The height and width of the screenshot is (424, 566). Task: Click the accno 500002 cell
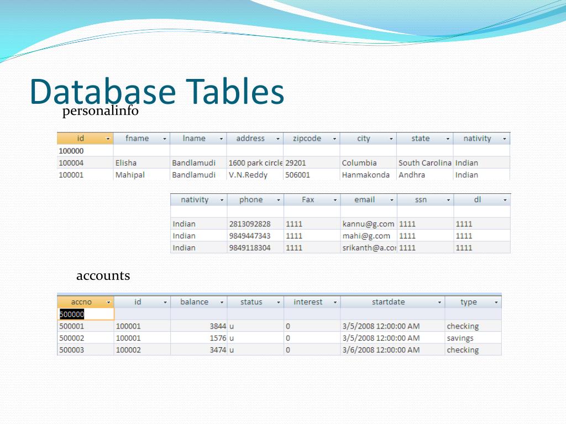click(86, 338)
